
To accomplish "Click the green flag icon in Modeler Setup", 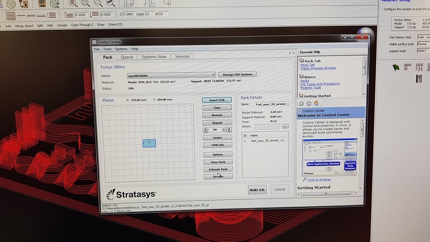I will coord(395,68).
